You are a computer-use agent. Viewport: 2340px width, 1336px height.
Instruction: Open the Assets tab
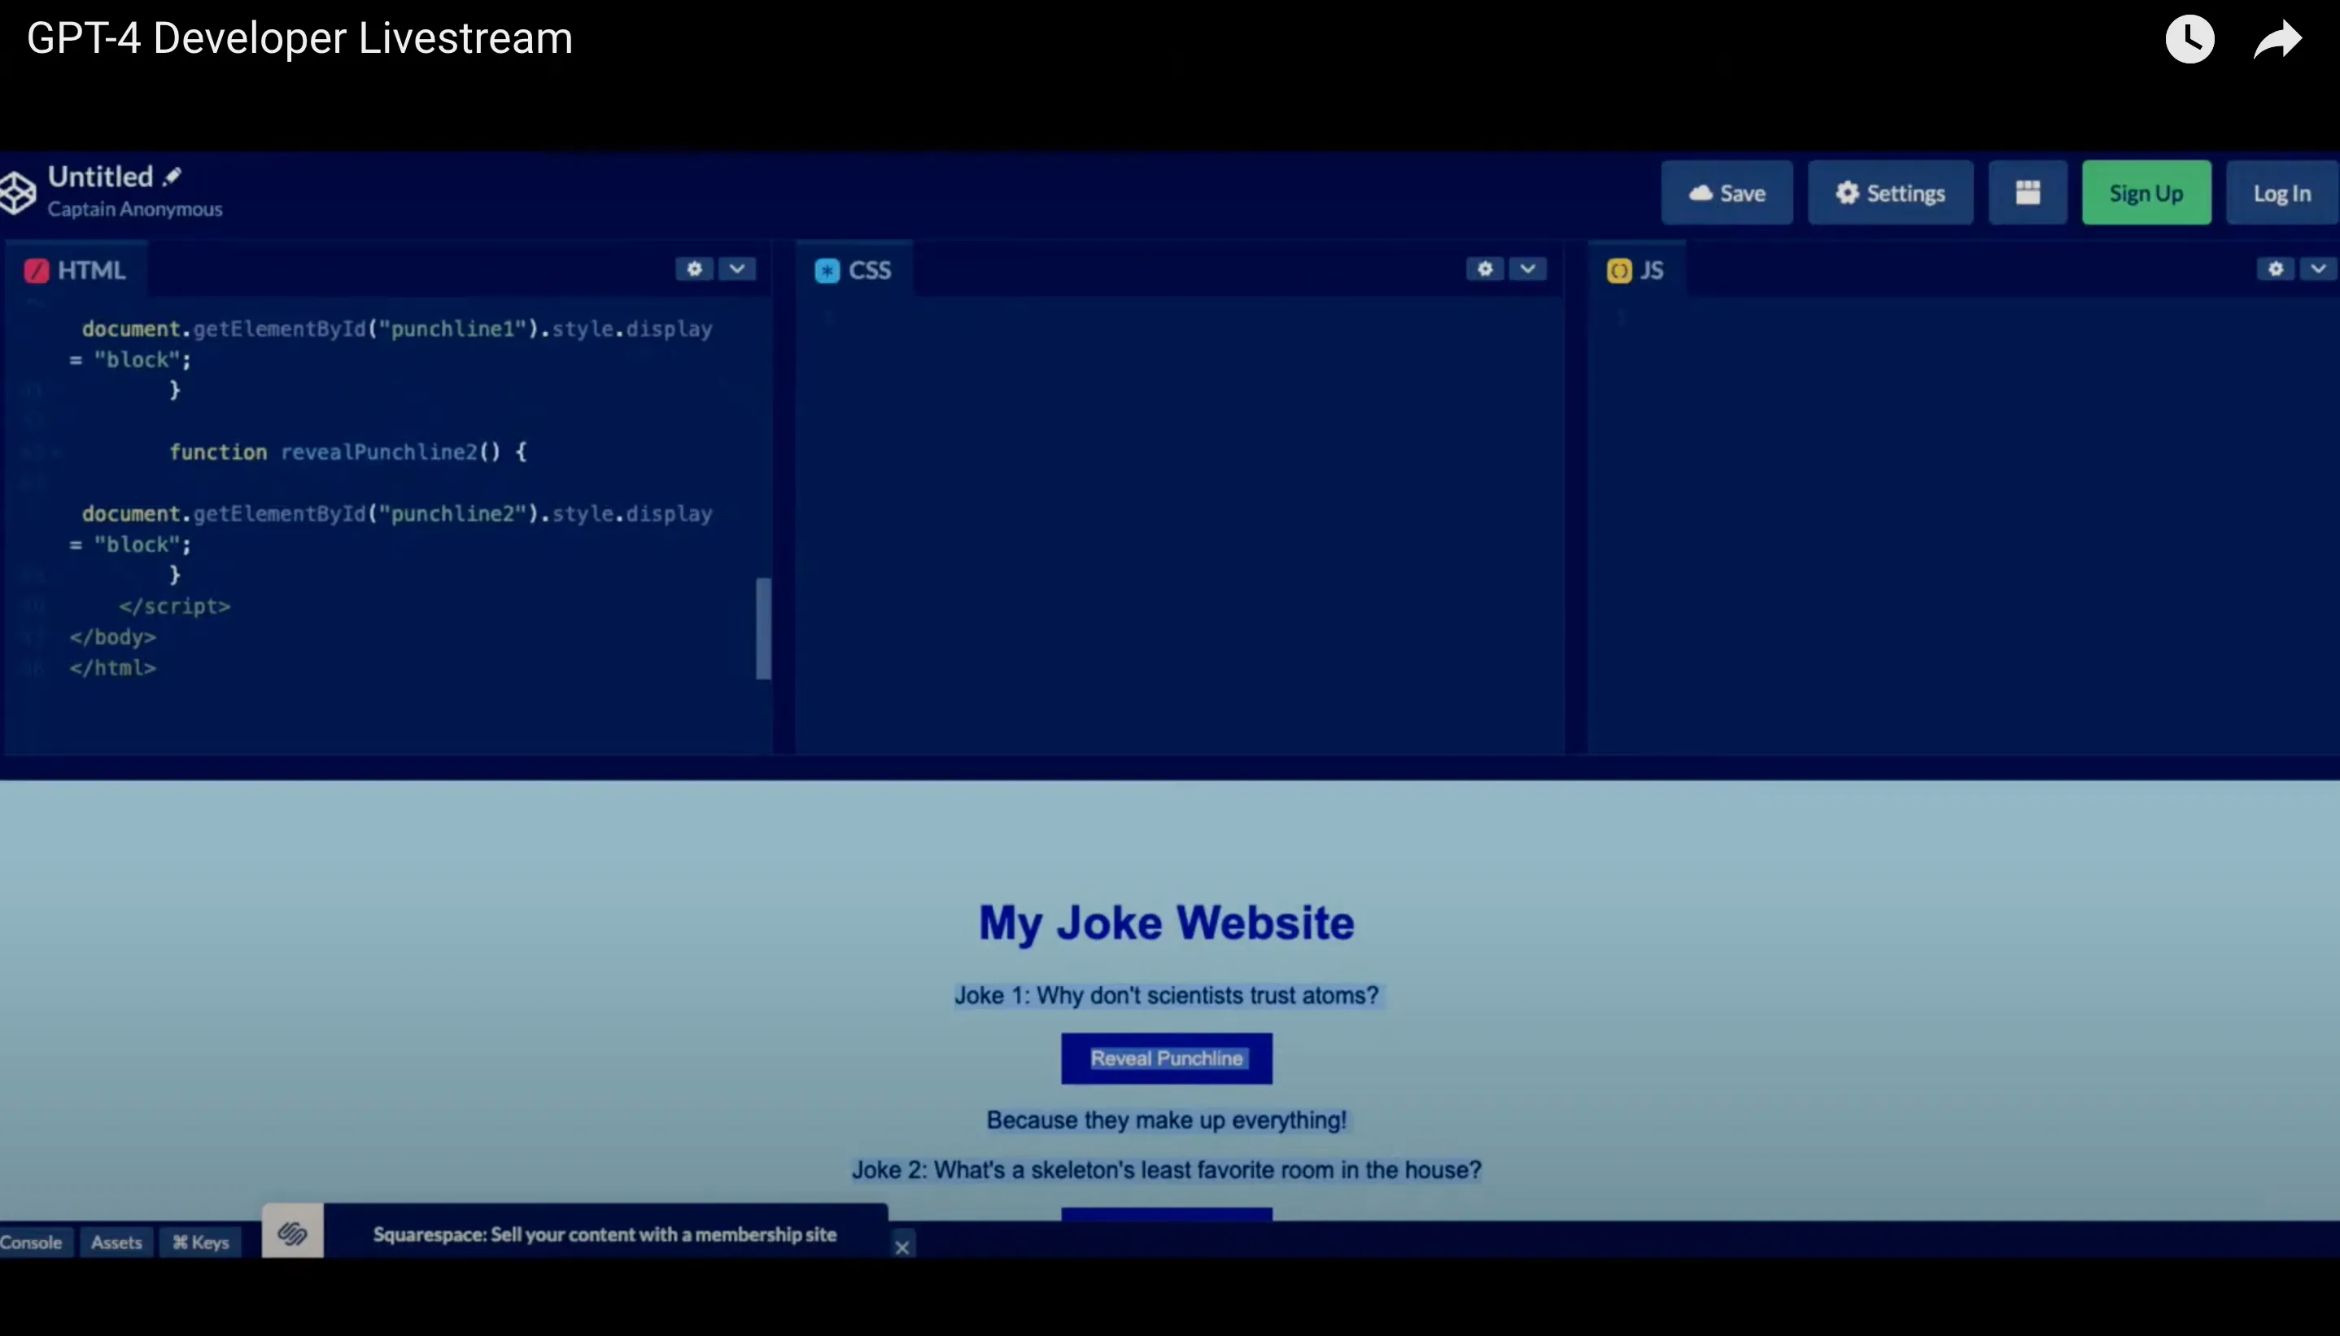click(116, 1242)
